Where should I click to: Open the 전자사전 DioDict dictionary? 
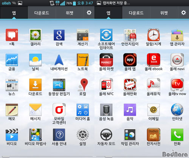[153, 135]
